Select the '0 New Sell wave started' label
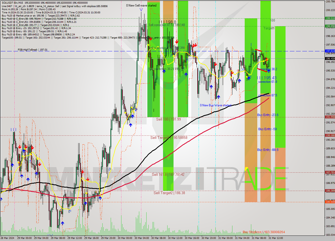This screenshot has height=241, width=335. click(141, 5)
